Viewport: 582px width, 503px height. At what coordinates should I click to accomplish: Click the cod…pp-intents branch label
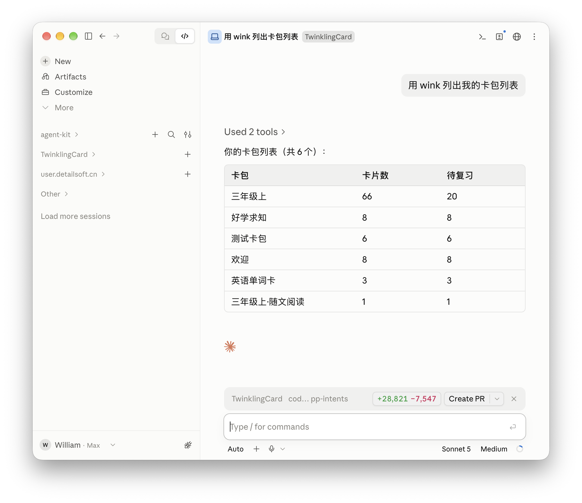[x=318, y=399]
